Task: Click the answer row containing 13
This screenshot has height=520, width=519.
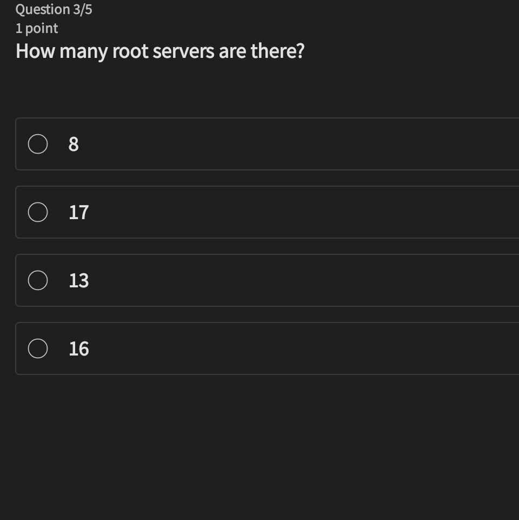Action: tap(216, 280)
